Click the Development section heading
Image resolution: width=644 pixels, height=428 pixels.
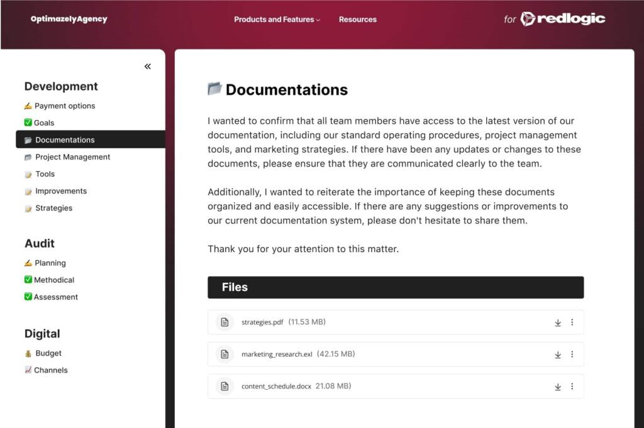61,86
